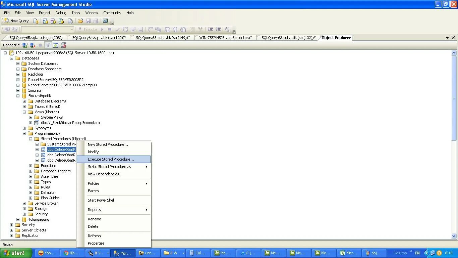Toggle the Filter funnel icon in Object Explorer
This screenshot has height=258, width=458.
(48, 45)
